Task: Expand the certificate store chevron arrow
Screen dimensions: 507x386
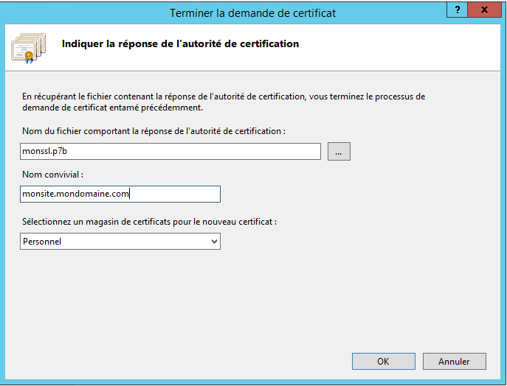Action: tap(214, 242)
